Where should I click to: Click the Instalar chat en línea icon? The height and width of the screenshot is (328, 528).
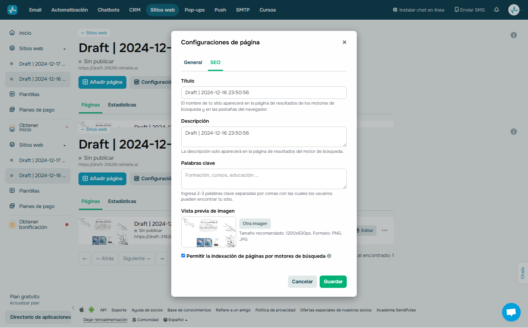coord(395,10)
